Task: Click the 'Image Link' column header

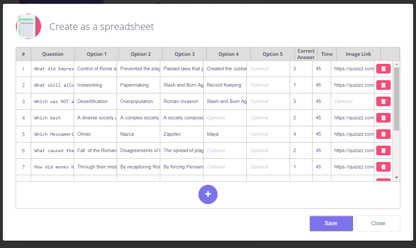Action: [359, 54]
